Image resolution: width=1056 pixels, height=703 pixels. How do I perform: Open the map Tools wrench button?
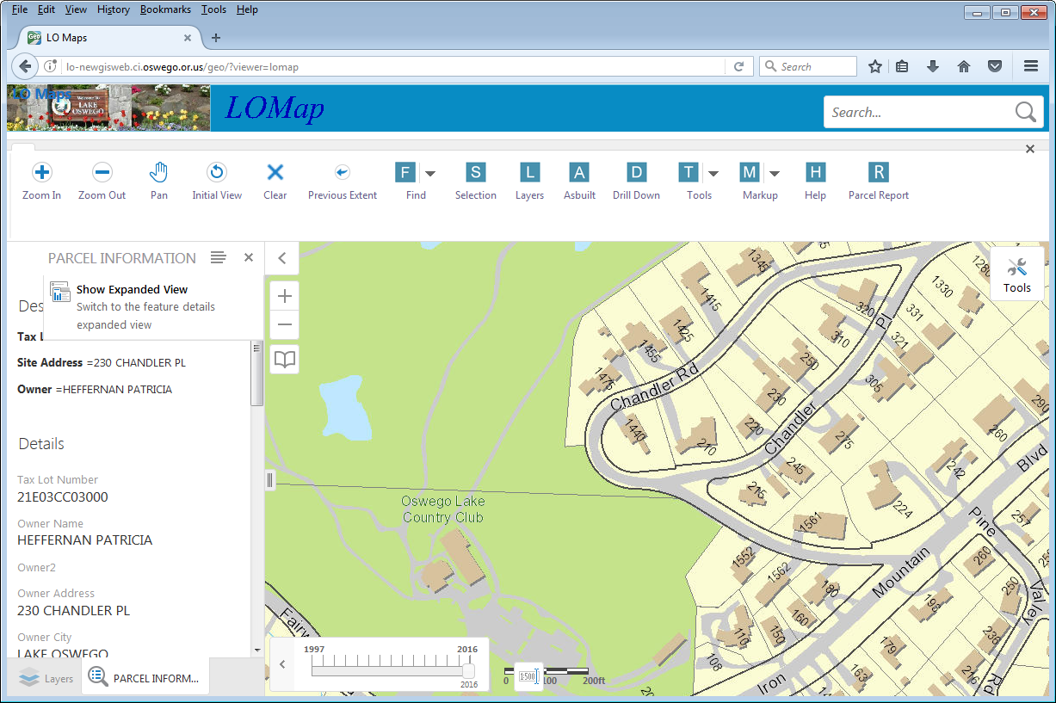(x=1016, y=274)
